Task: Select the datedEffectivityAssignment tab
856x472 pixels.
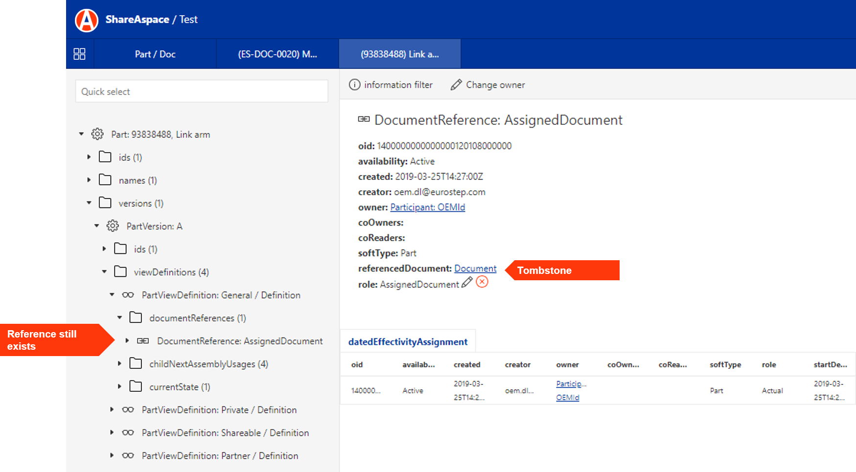Action: point(408,342)
